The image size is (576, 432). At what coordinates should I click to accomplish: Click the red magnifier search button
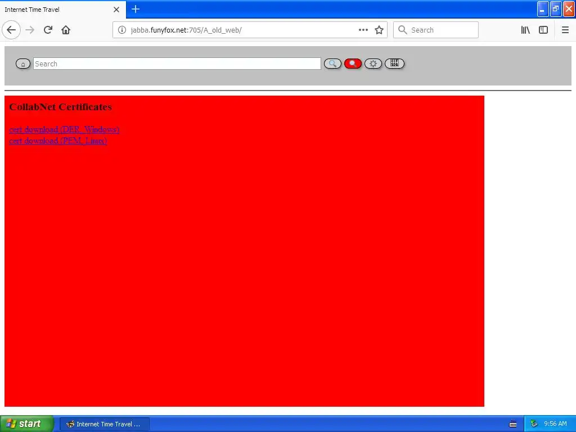[x=353, y=64]
